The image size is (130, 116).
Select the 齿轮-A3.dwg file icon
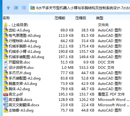(x=6, y=30)
